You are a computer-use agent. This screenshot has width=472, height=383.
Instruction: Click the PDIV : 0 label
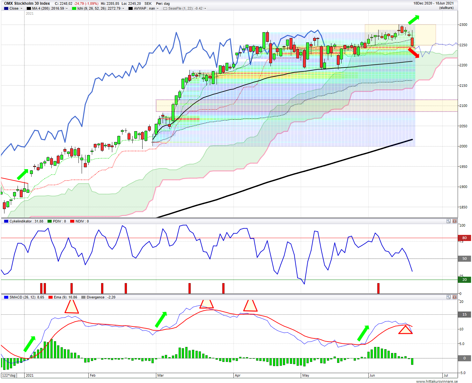[59, 221]
